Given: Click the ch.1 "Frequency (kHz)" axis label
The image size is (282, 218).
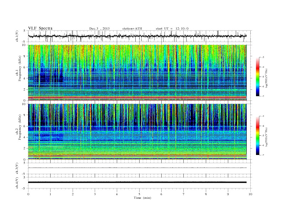Looking at the screenshot, I should [x=20, y=68].
